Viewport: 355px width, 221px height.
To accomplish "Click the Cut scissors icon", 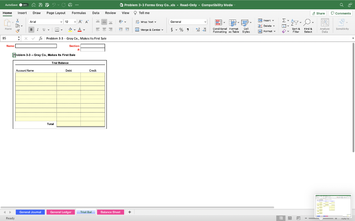I will click(17, 20).
